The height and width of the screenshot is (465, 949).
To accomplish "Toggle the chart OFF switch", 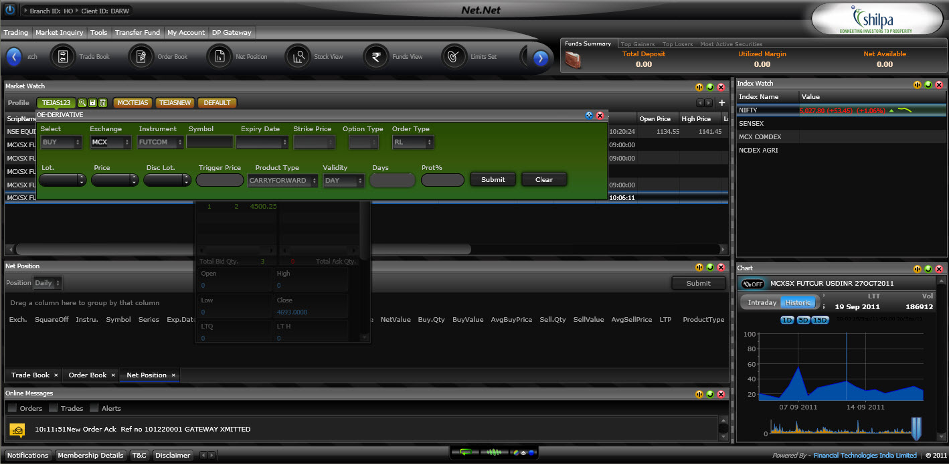I will pyautogui.click(x=753, y=284).
